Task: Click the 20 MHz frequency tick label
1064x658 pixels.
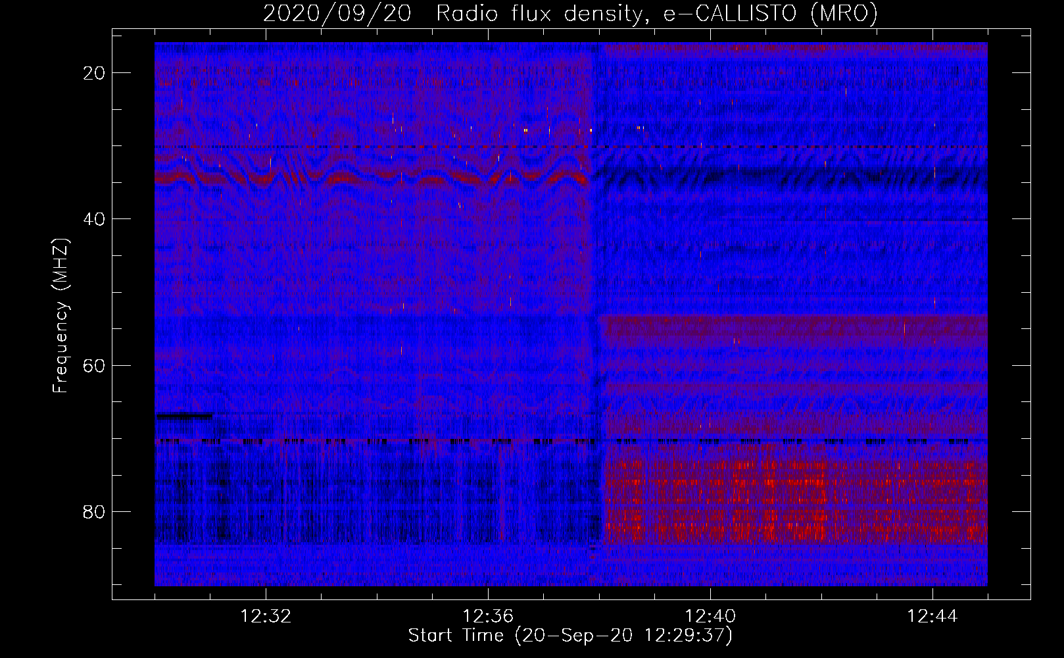Action: (94, 73)
